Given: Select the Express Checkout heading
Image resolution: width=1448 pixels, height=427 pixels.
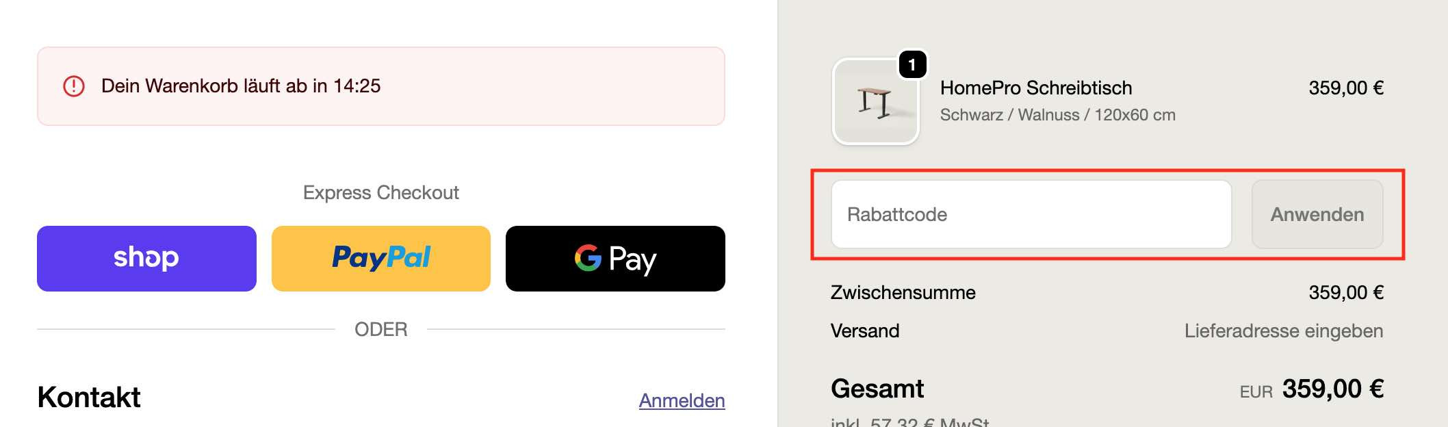Looking at the screenshot, I should (381, 192).
